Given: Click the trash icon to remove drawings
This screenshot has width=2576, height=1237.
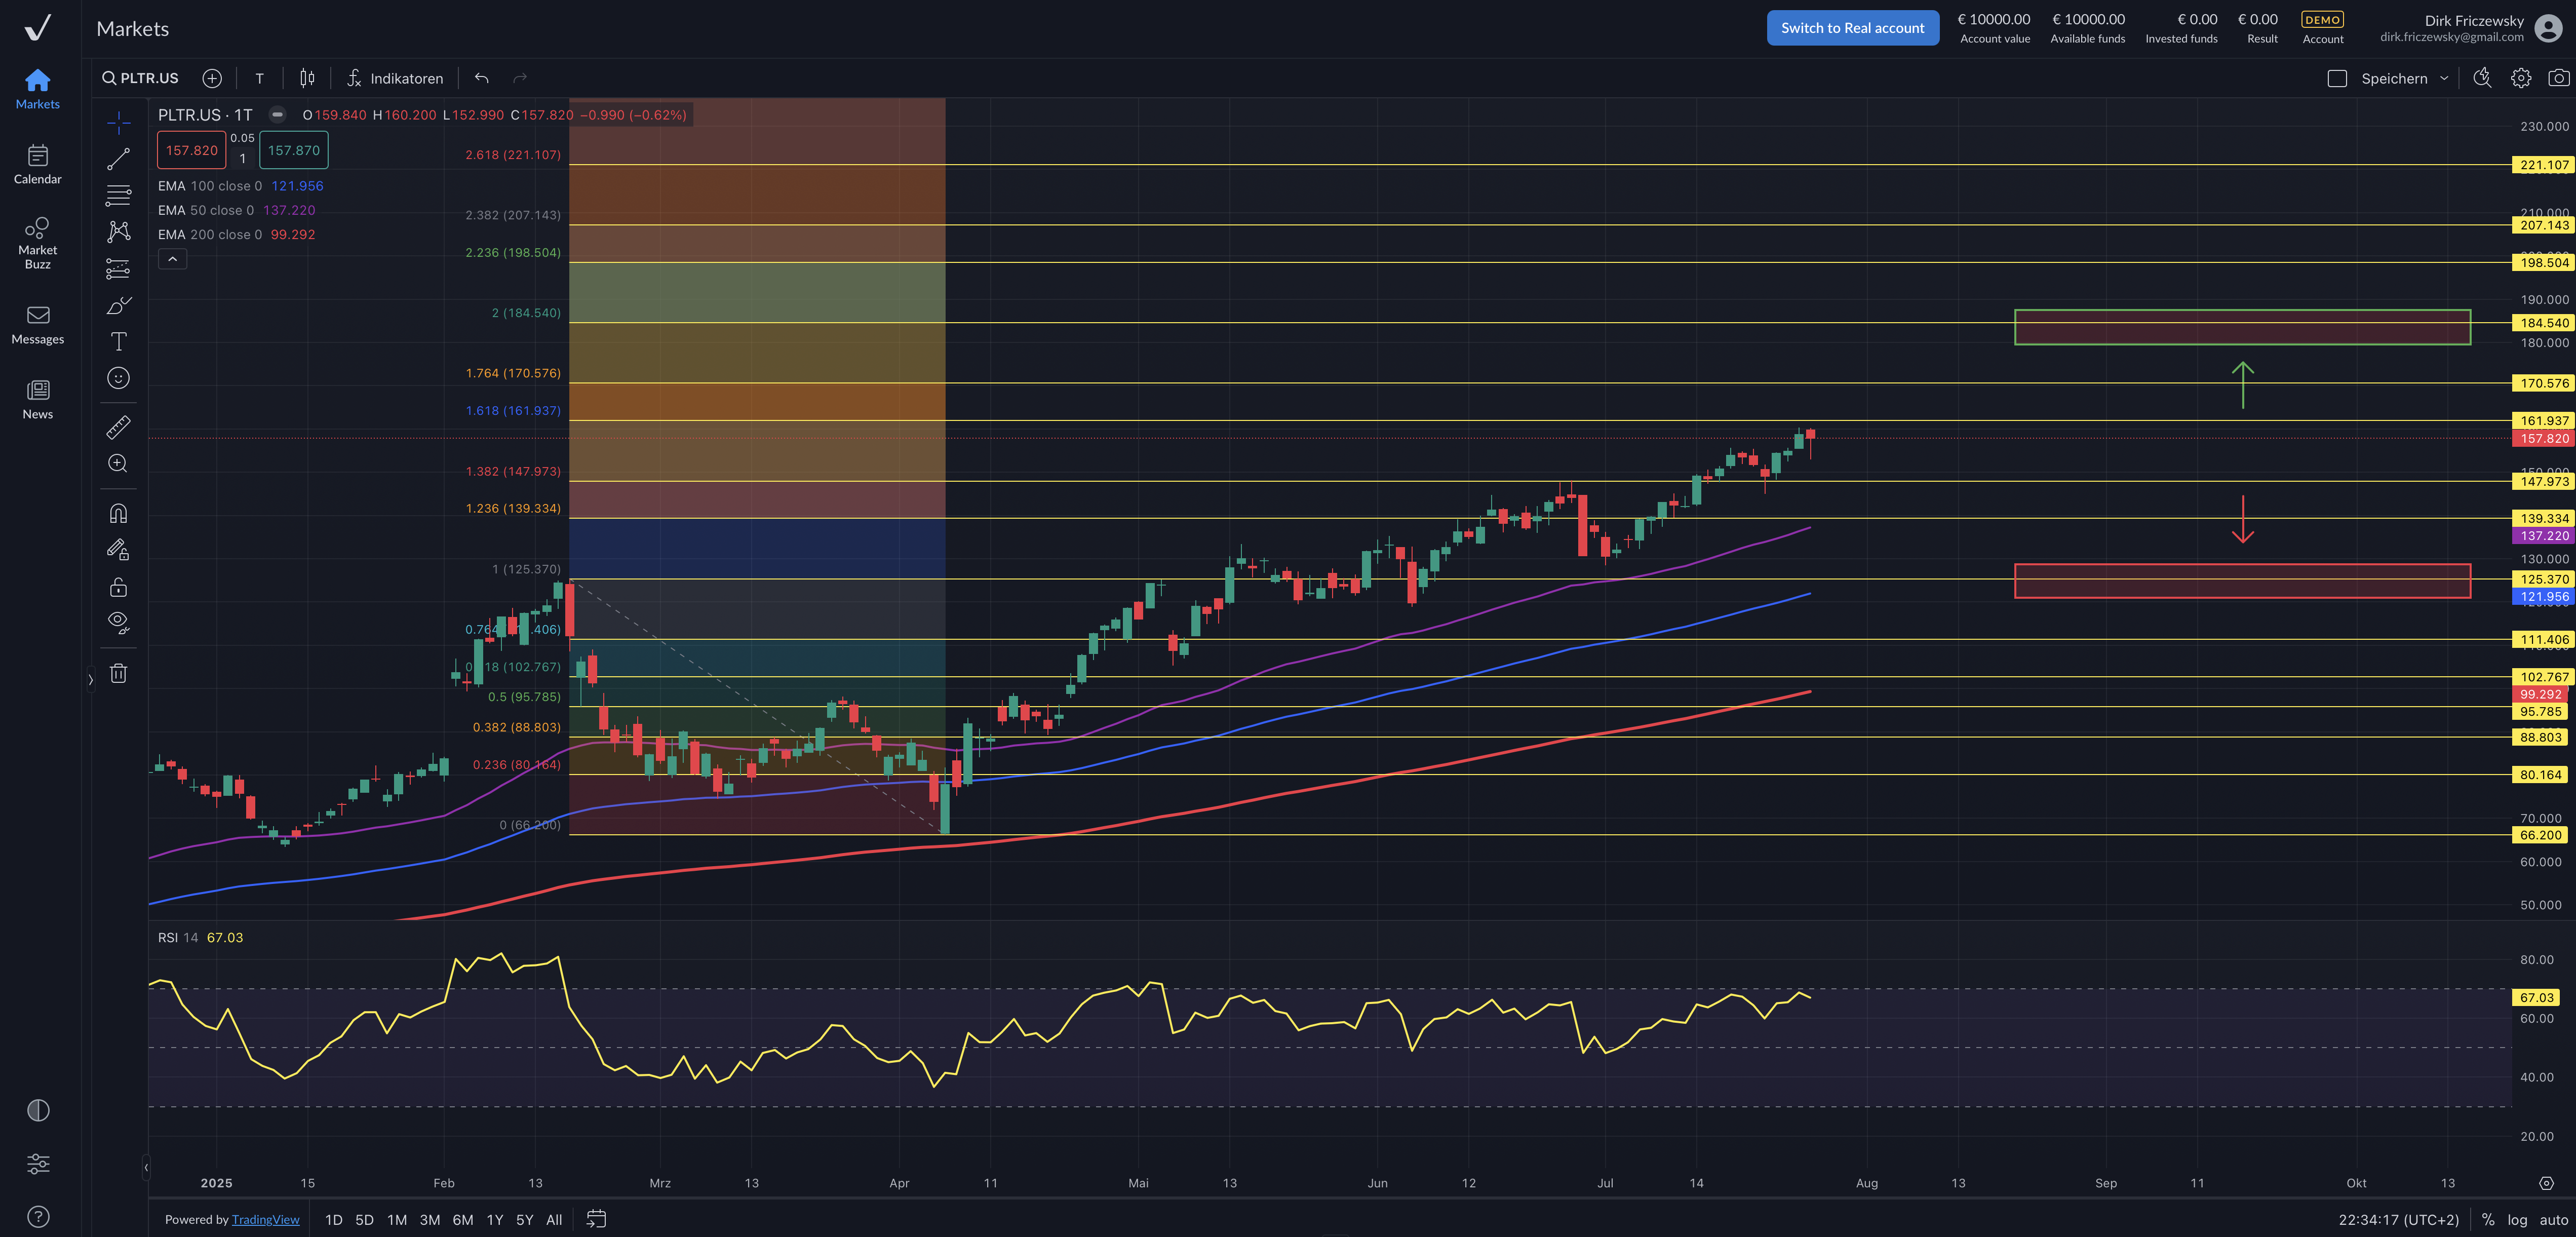Looking at the screenshot, I should [118, 673].
